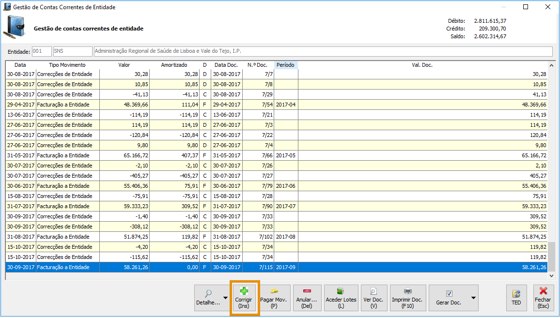Image resolution: width=560 pixels, height=318 pixels.
Task: Click the Gerar Doc. checkbox button
Action: (x=449, y=298)
